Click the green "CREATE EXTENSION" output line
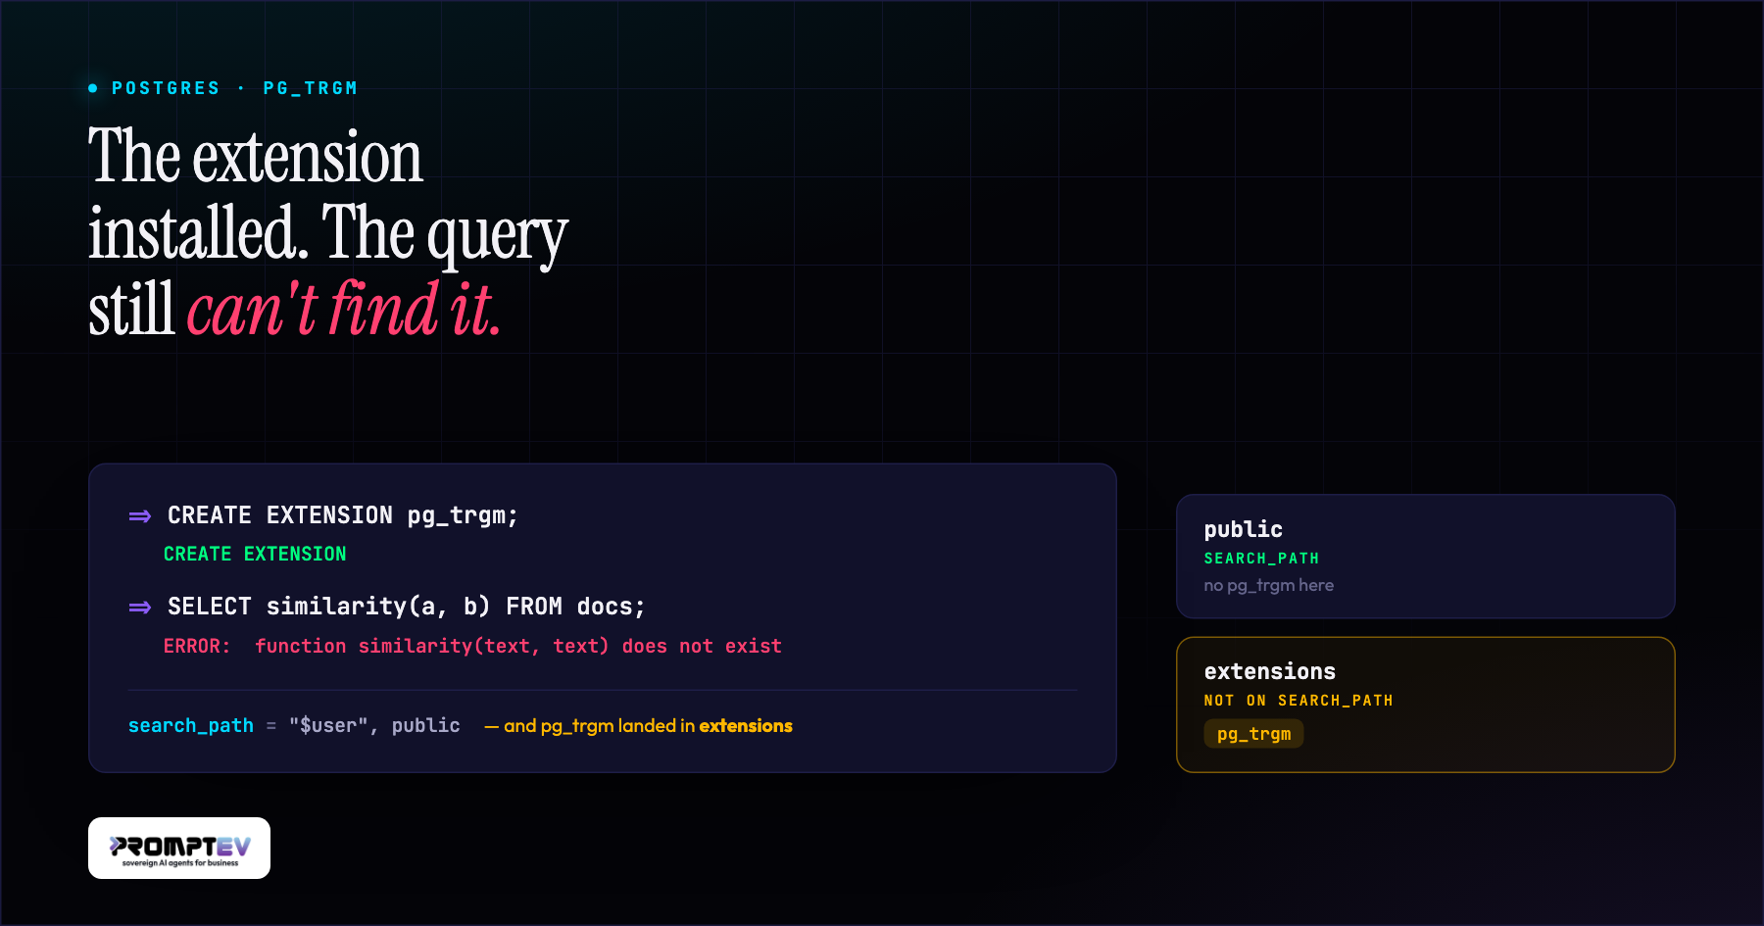The width and height of the screenshot is (1764, 926). [255, 554]
